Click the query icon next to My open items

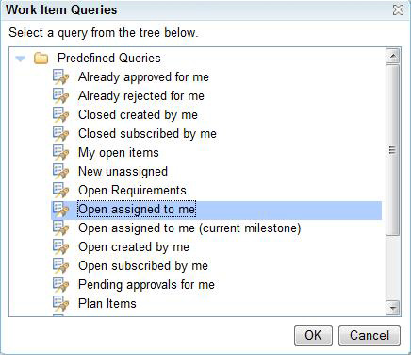[60, 153]
